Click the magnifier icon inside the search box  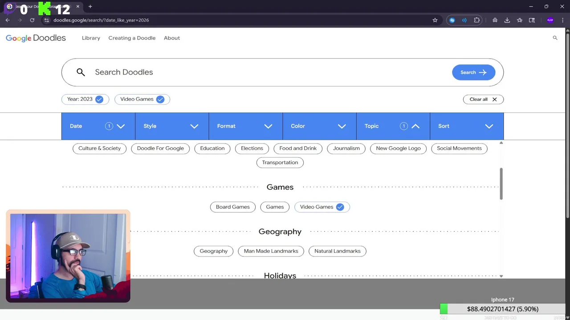81,72
